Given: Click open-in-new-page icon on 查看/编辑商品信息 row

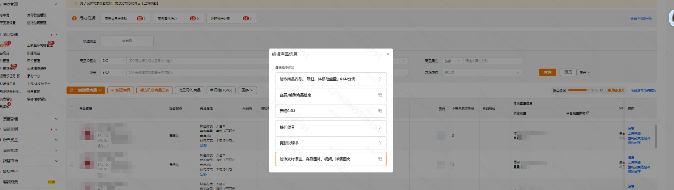Looking at the screenshot, I should (x=380, y=95).
